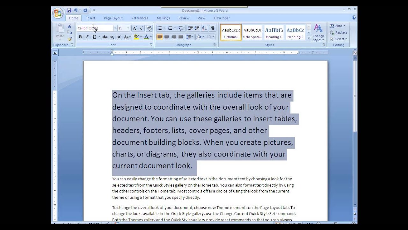Click the Find button
This screenshot has height=230, width=408.
tap(336, 26)
